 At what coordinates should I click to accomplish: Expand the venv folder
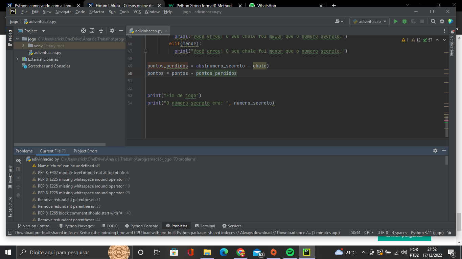(x=23, y=46)
